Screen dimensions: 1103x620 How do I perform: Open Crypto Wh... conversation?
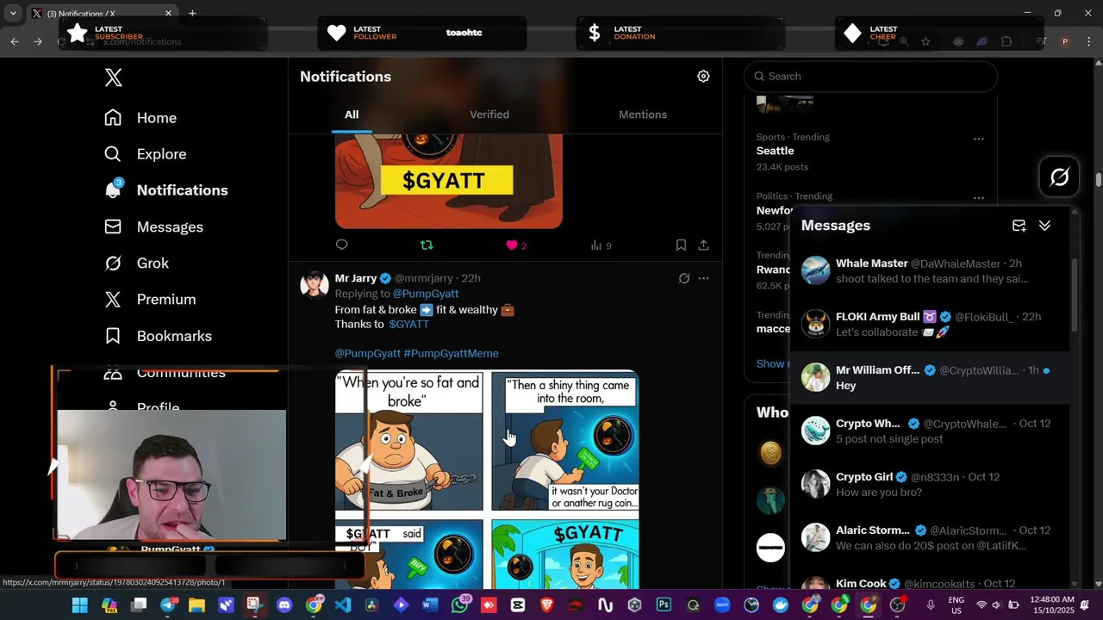pyautogui.click(x=929, y=431)
